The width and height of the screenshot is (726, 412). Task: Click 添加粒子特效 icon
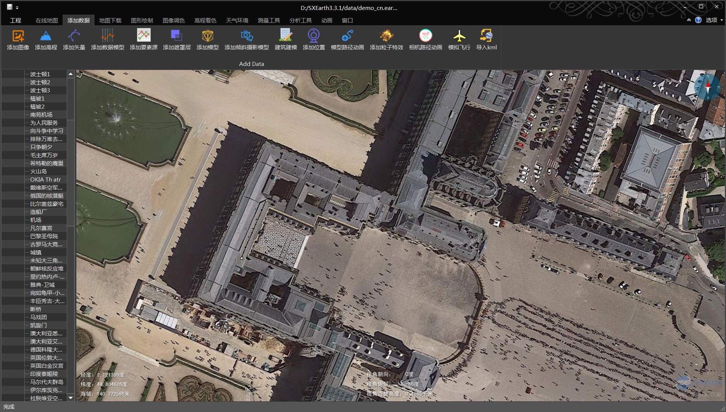tap(386, 40)
